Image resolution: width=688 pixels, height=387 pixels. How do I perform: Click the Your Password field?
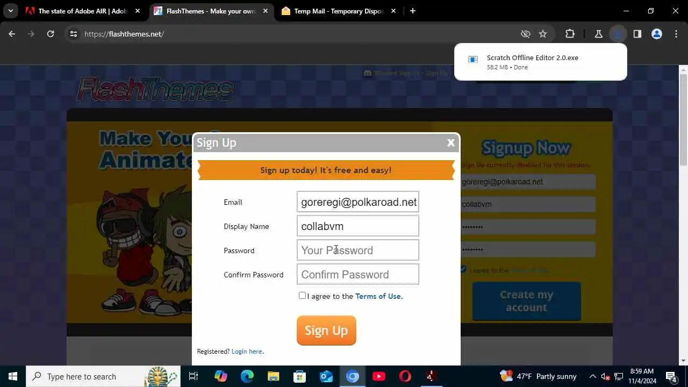click(358, 250)
